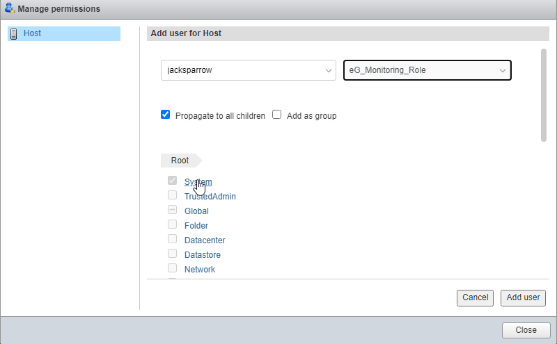557x344 pixels.
Task: Click the Manage permissions user icon
Action: (x=10, y=8)
